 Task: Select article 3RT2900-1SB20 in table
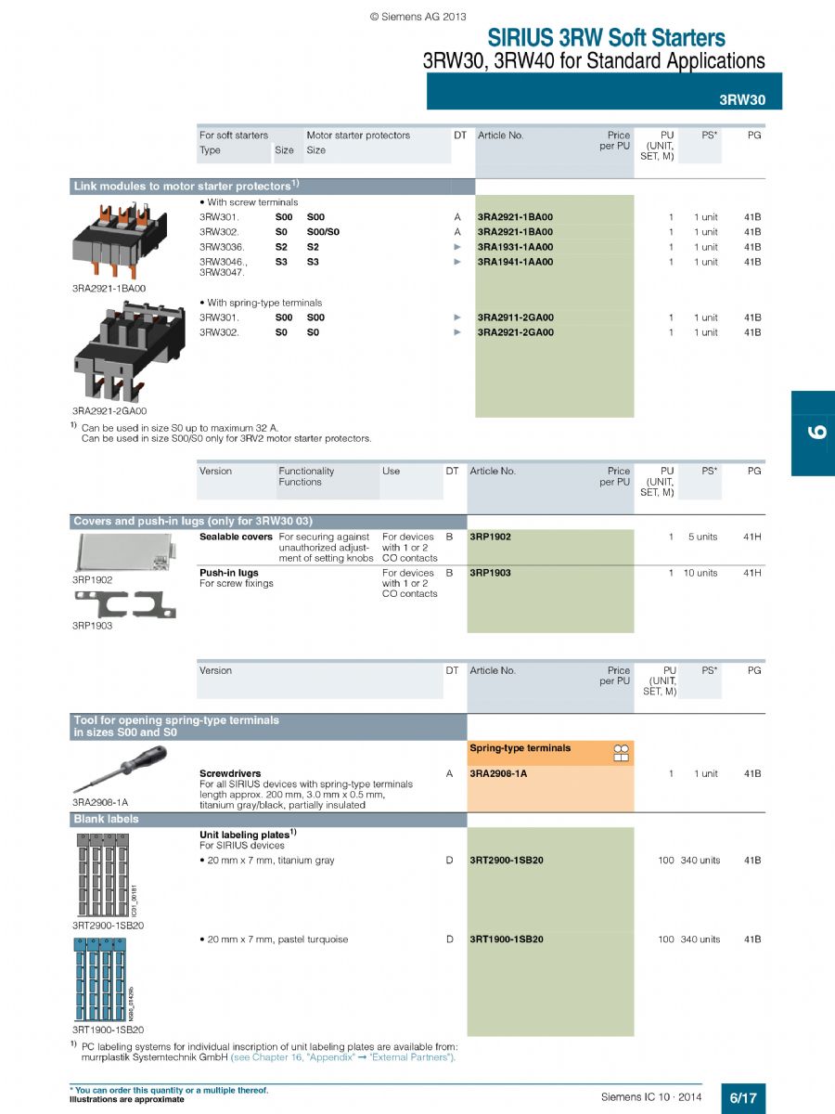507,861
